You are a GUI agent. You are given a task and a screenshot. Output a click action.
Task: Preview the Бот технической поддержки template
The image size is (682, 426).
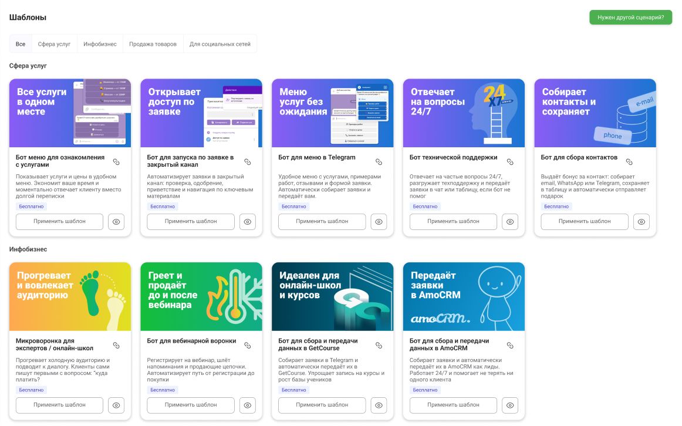click(x=510, y=222)
